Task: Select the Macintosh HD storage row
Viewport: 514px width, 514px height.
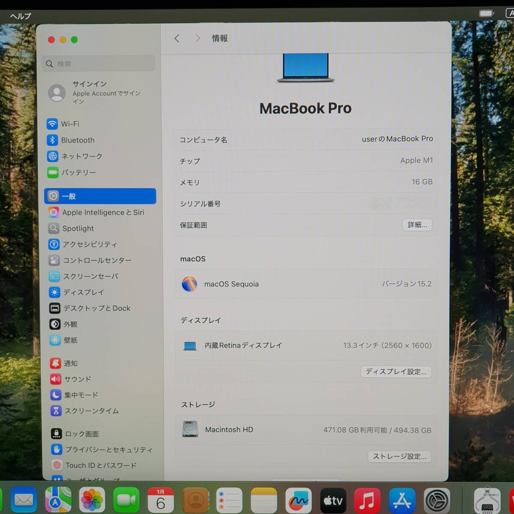Action: [x=306, y=430]
